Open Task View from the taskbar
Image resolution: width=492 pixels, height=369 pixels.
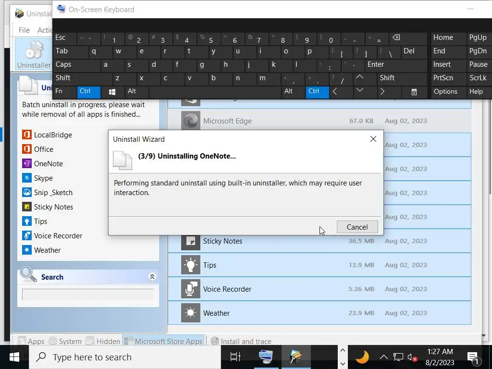(x=235, y=357)
